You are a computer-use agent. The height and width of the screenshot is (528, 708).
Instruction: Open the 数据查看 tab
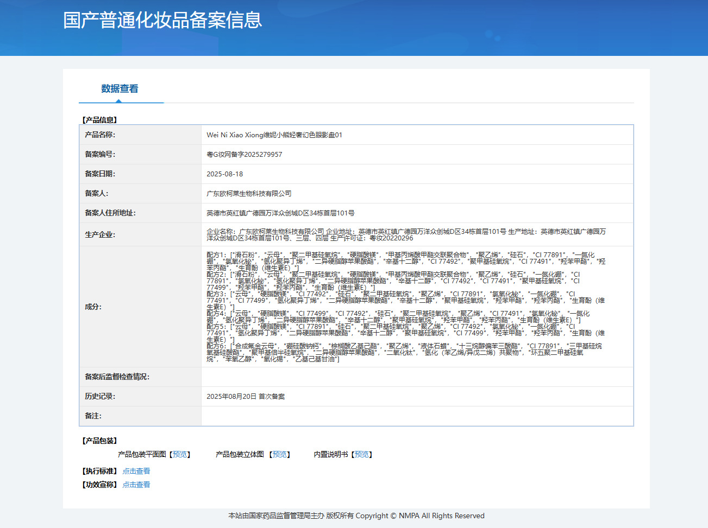pos(120,88)
